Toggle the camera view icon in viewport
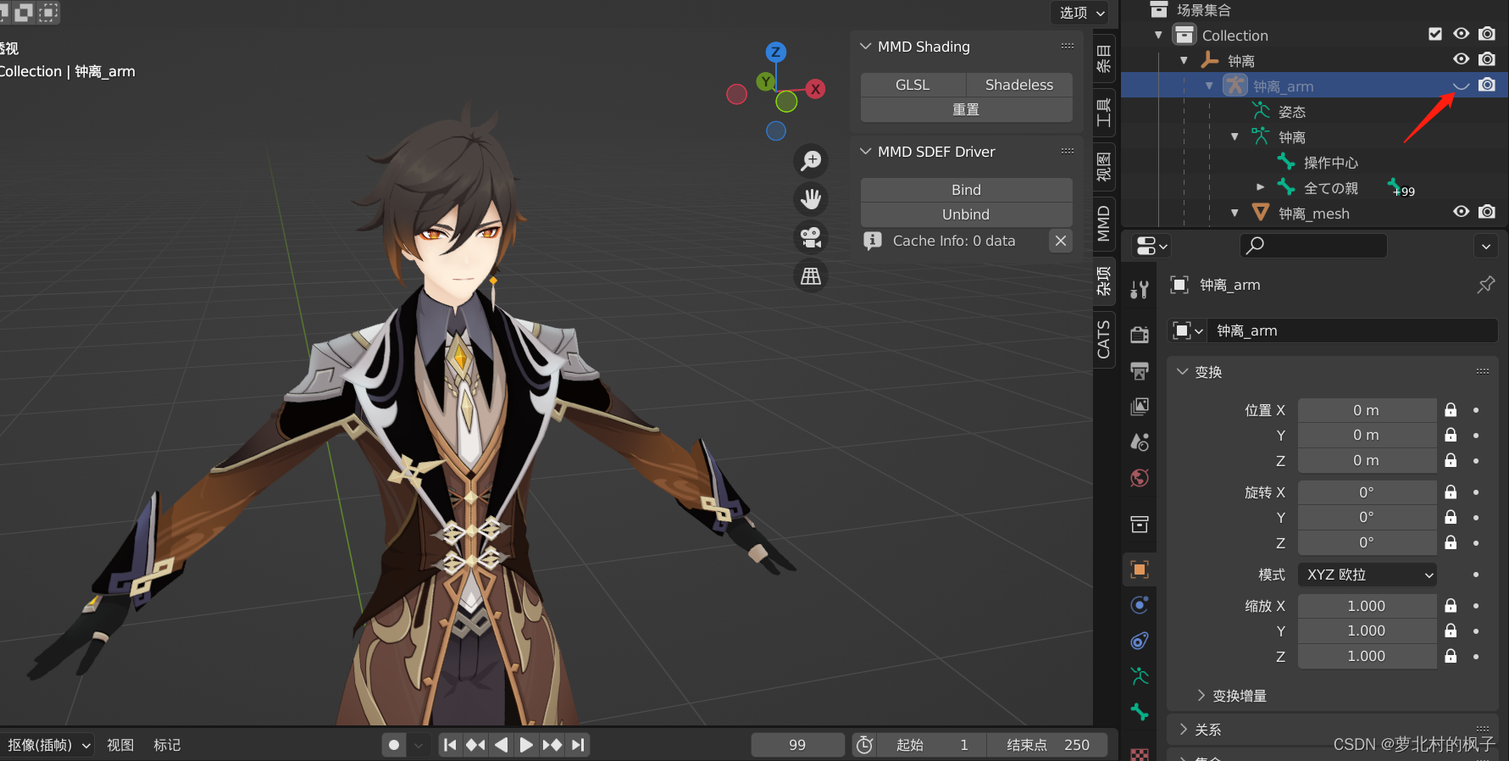The height and width of the screenshot is (761, 1509). 811,237
